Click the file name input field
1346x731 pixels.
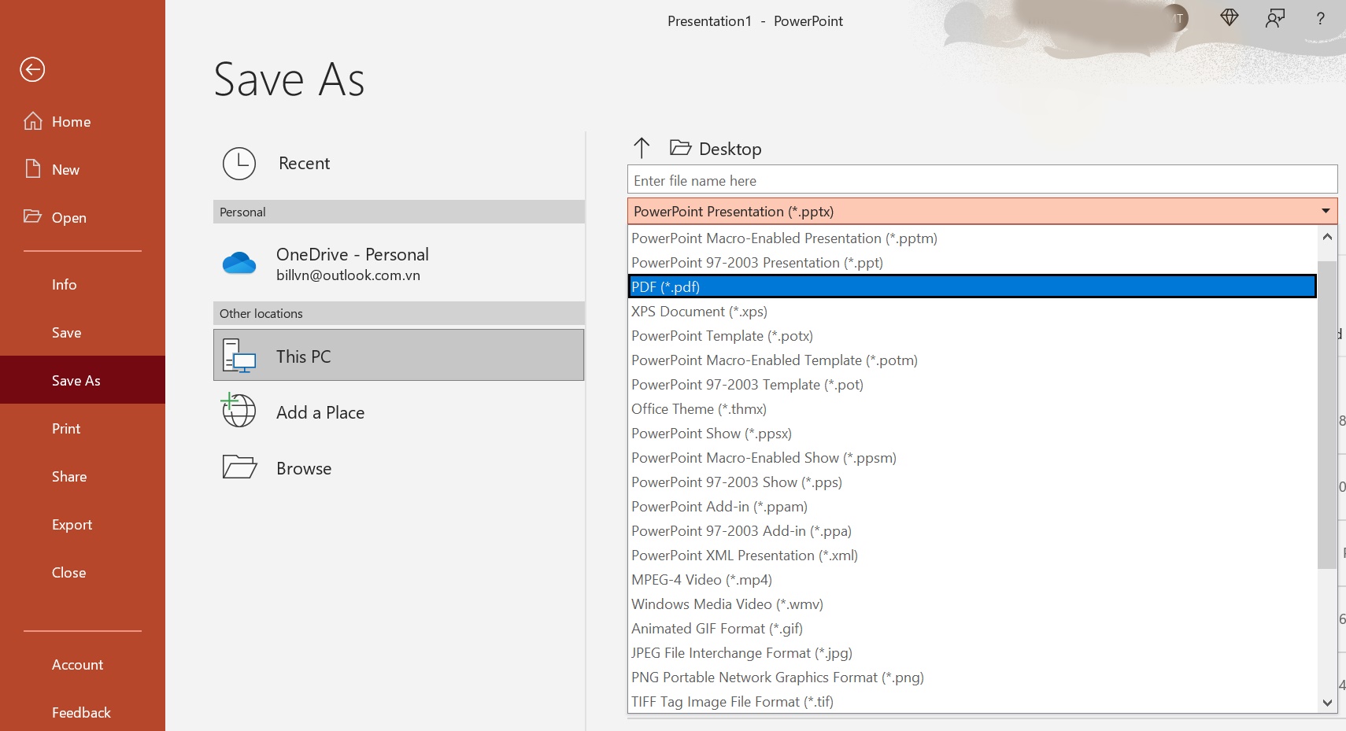point(982,180)
